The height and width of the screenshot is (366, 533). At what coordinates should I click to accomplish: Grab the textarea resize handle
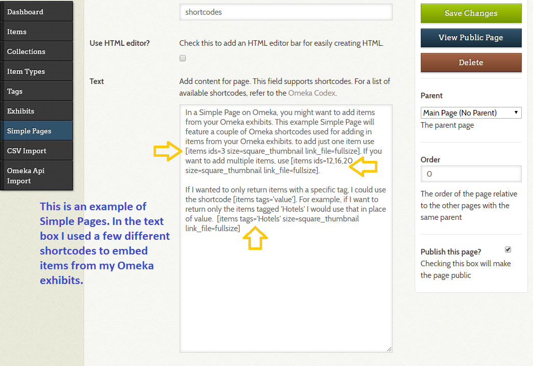(389, 349)
